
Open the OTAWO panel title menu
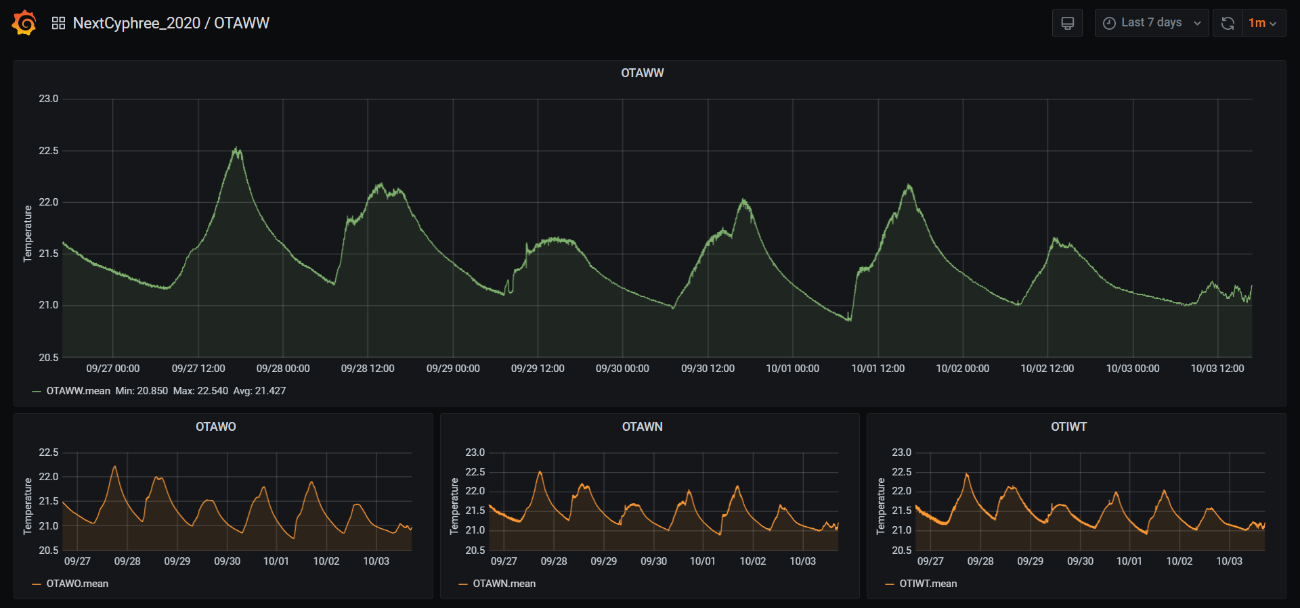[215, 427]
